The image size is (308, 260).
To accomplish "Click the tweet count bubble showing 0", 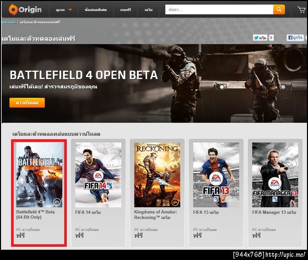I will point(271,38).
